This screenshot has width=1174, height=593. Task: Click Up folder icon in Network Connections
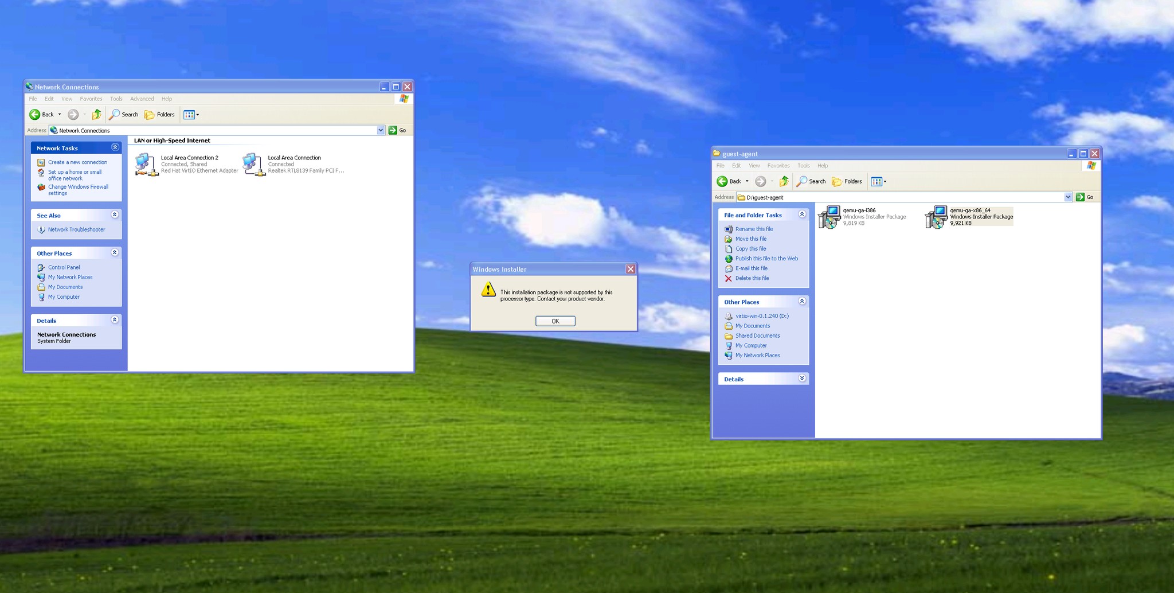click(x=97, y=115)
